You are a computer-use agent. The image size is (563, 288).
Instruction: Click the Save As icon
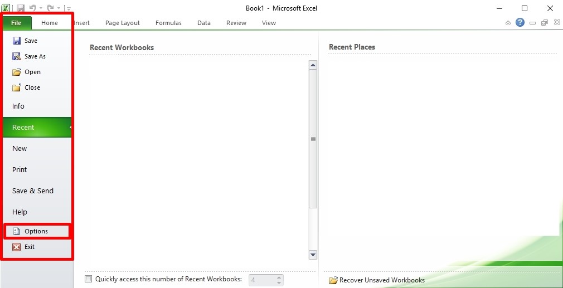17,56
